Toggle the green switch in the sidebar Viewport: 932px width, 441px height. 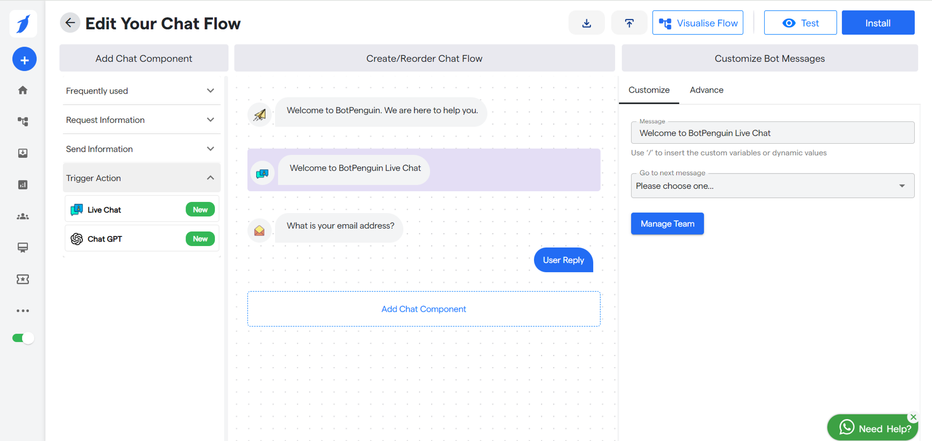pos(23,338)
